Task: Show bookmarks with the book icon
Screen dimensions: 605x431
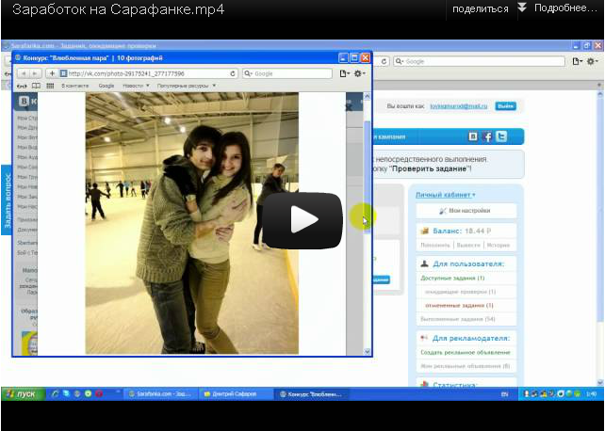Action: coord(36,86)
